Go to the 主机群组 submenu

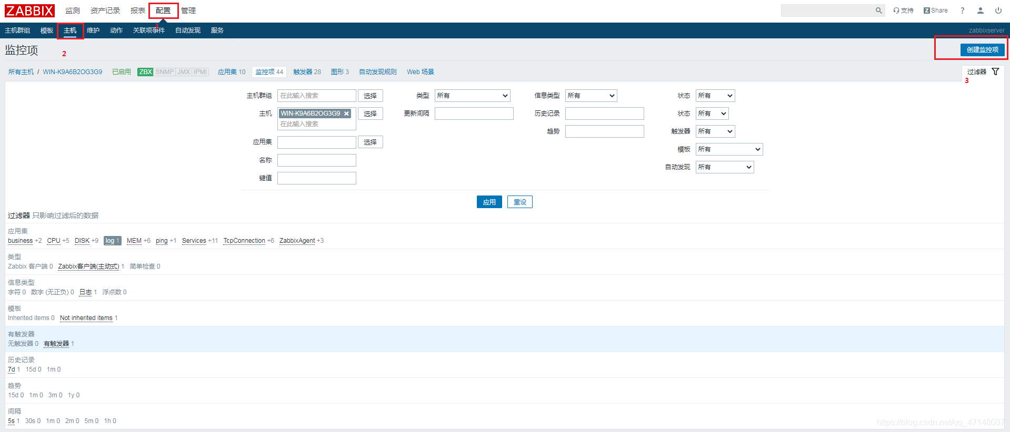tap(17, 30)
